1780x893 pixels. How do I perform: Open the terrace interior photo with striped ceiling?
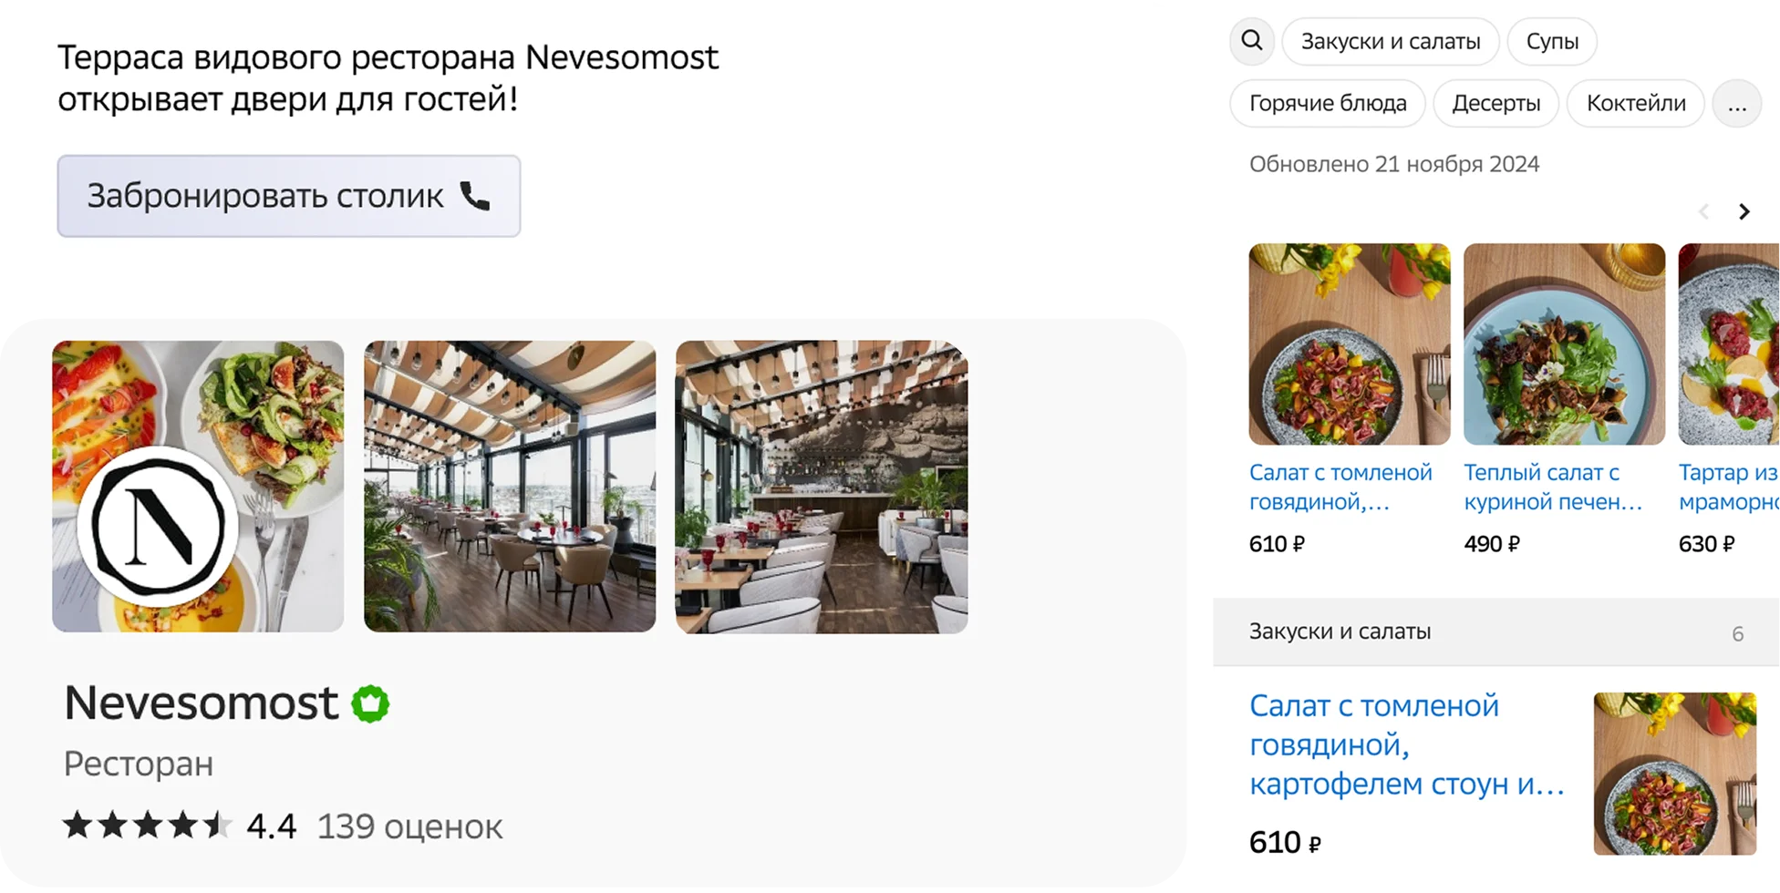click(510, 487)
